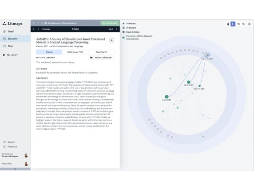
Task: Open the Map page
Action: [x=15, y=46]
